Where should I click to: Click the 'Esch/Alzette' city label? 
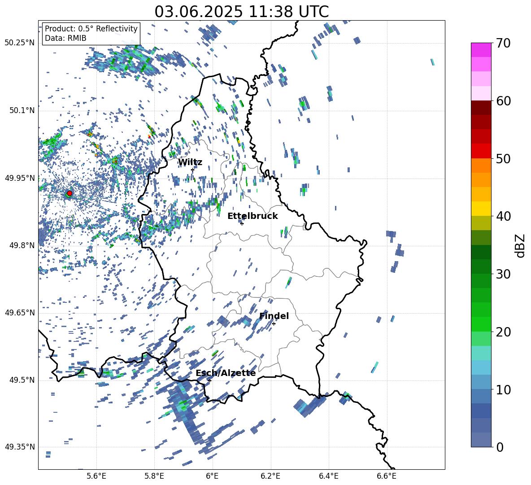pos(226,373)
